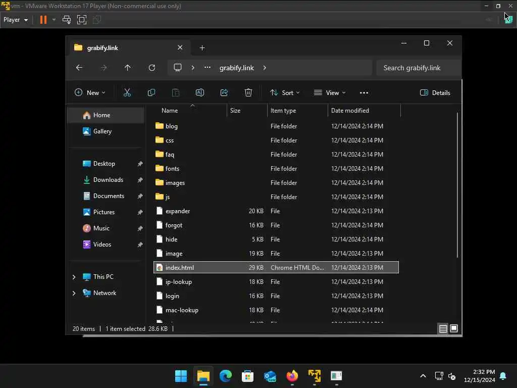This screenshot has height=388, width=517.
Task: Expand Network tree node
Action: [x=74, y=293]
